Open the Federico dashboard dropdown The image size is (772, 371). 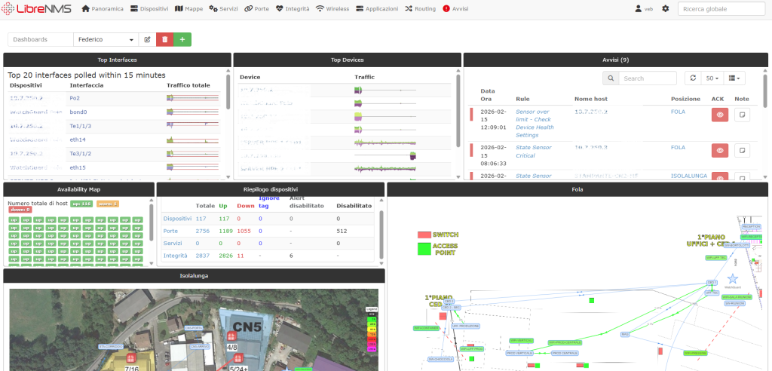click(x=106, y=39)
